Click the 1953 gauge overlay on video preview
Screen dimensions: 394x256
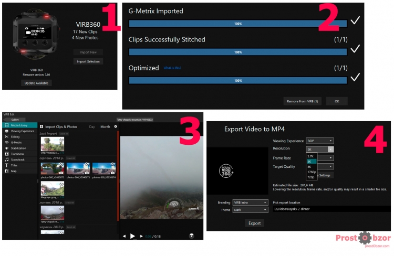(173, 205)
